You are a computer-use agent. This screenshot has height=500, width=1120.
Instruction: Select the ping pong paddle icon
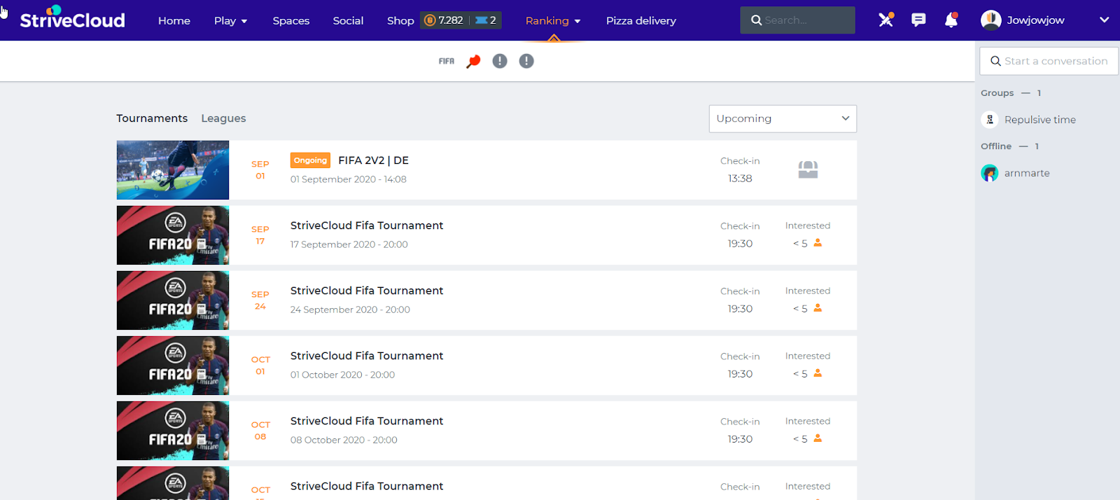[x=473, y=62]
